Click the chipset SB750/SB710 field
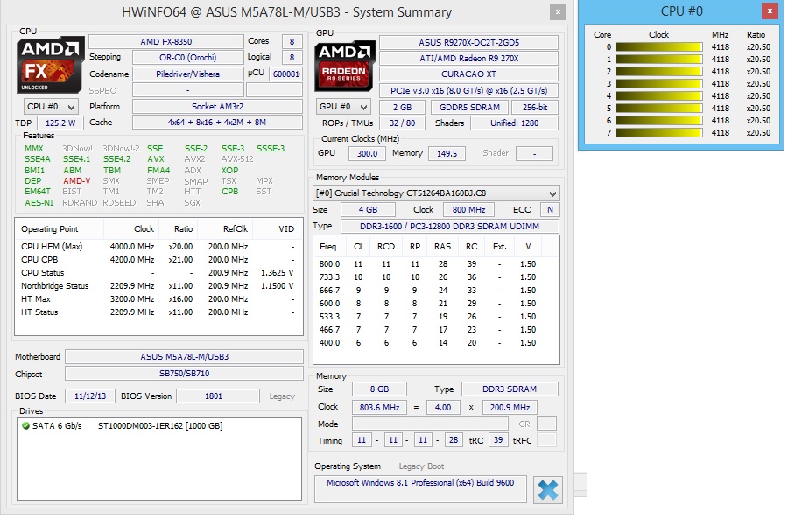Screen dimensions: 788x519 [185, 374]
